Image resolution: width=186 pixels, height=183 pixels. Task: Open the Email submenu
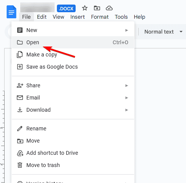[73, 98]
